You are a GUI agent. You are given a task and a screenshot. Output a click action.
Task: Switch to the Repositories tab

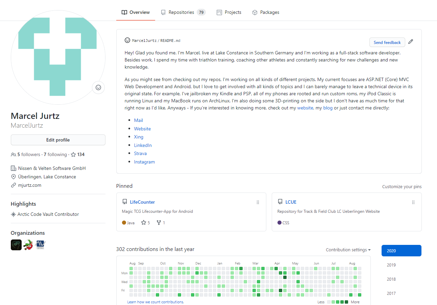pyautogui.click(x=183, y=12)
